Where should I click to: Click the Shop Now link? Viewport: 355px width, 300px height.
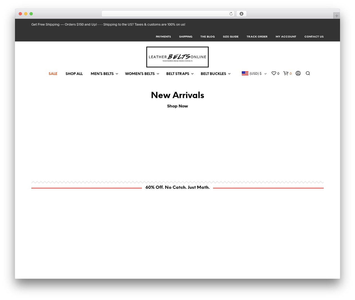[x=177, y=106]
